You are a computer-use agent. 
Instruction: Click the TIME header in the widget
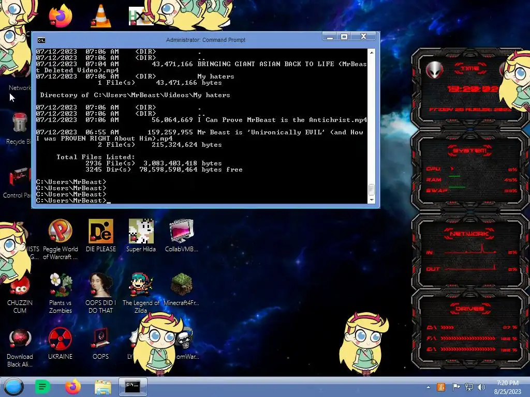coord(470,68)
